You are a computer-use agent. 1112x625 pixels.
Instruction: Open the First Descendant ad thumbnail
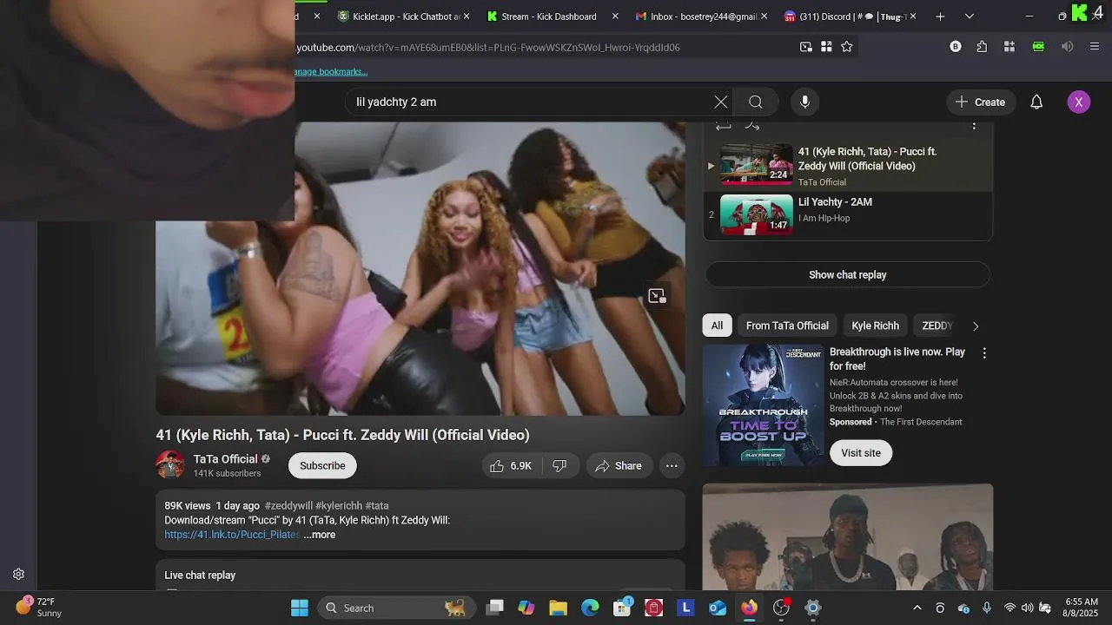[x=764, y=405]
